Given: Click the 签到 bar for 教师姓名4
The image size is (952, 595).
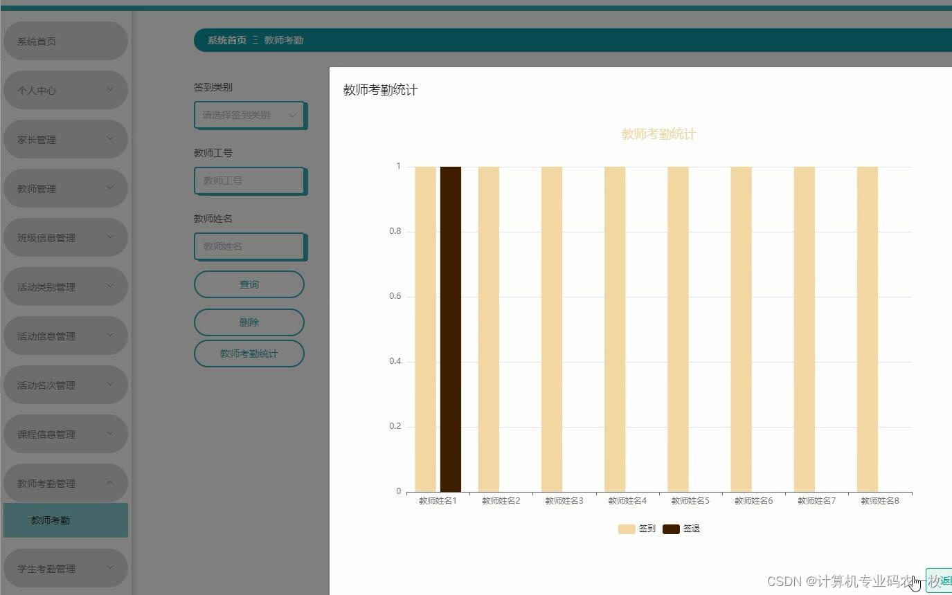Looking at the screenshot, I should click(x=615, y=329).
